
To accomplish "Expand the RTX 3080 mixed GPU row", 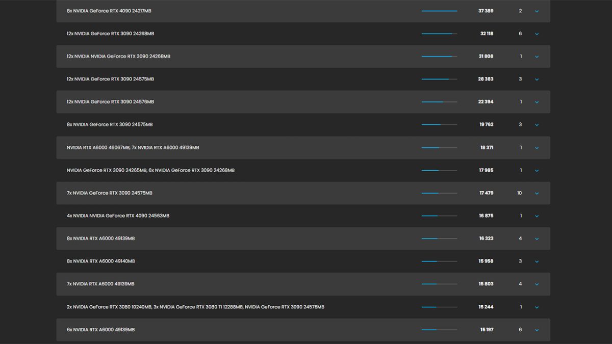I will pos(537,307).
